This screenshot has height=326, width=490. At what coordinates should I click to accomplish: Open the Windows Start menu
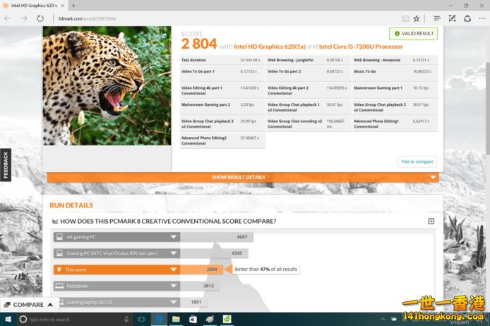8,319
